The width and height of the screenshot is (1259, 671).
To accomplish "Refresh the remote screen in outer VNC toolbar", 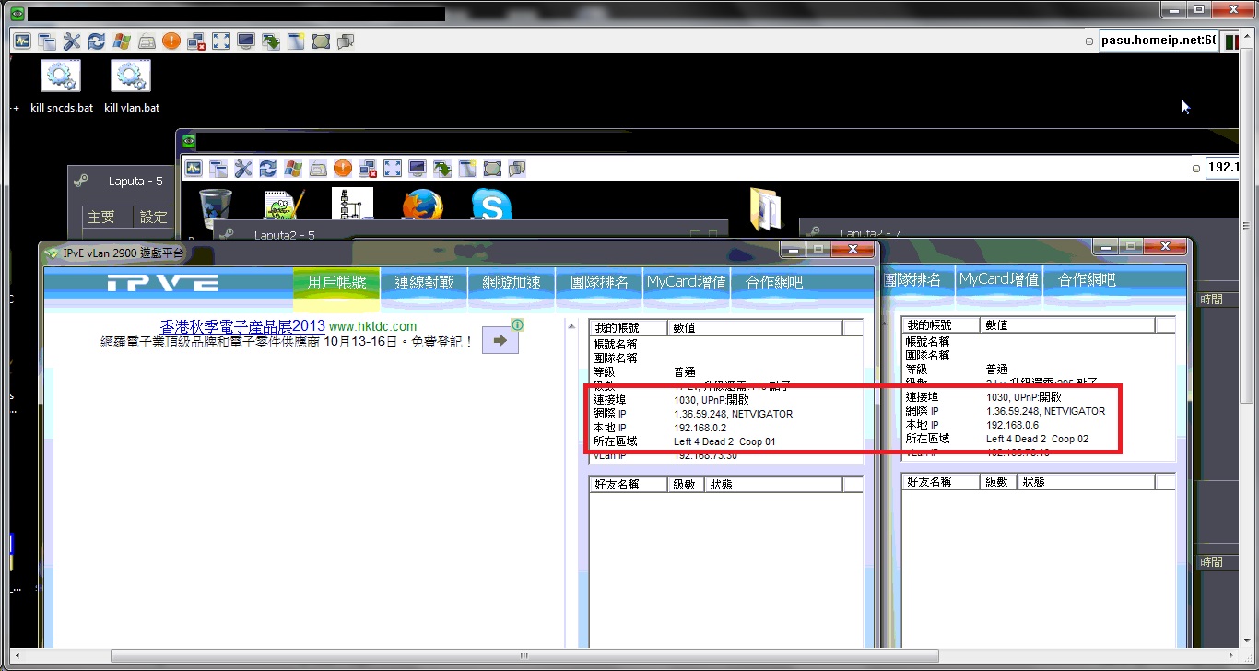I will (x=97, y=41).
